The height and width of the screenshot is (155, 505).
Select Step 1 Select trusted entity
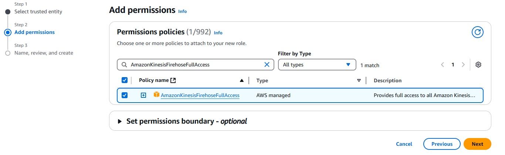tap(38, 11)
